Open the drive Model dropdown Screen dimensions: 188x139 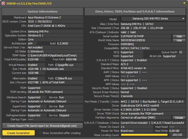coord(153,19)
